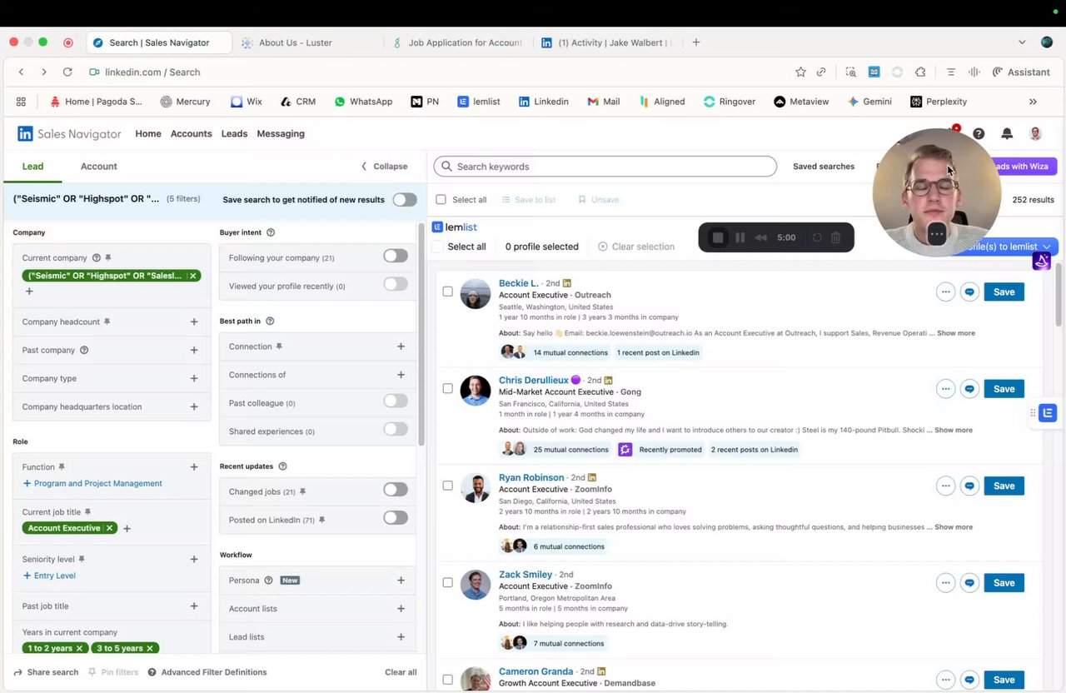Toggle Following your company filter
This screenshot has width=1066, height=693.
click(396, 257)
